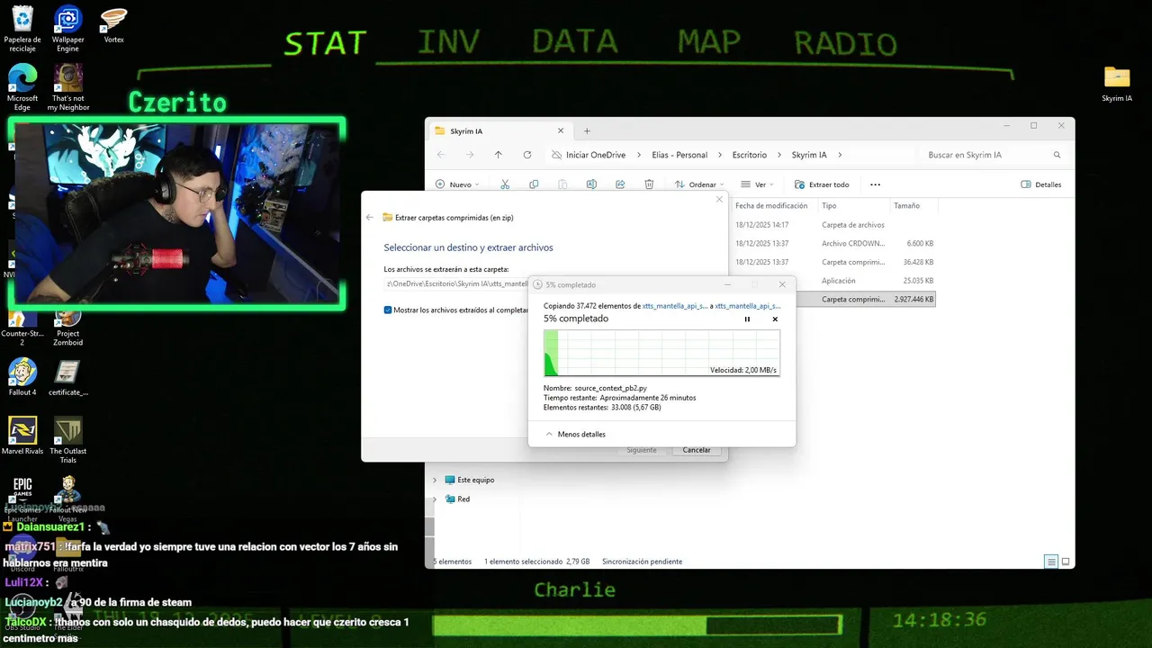Click the Share icon in Explorer toolbar
The image size is (1152, 648).
pos(620,184)
